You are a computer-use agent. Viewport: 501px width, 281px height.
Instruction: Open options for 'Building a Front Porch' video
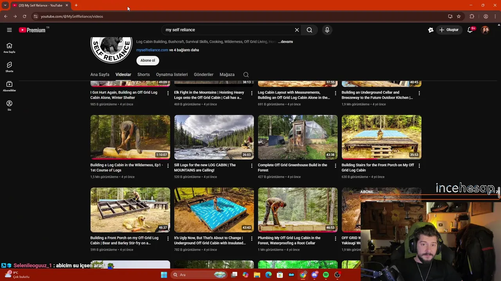point(168,238)
